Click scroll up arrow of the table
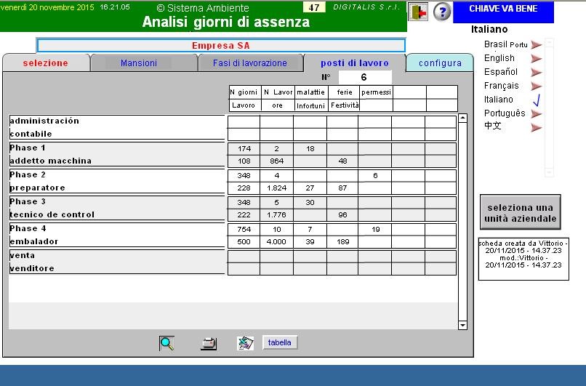The width and height of the screenshot is (586, 386). coord(462,118)
